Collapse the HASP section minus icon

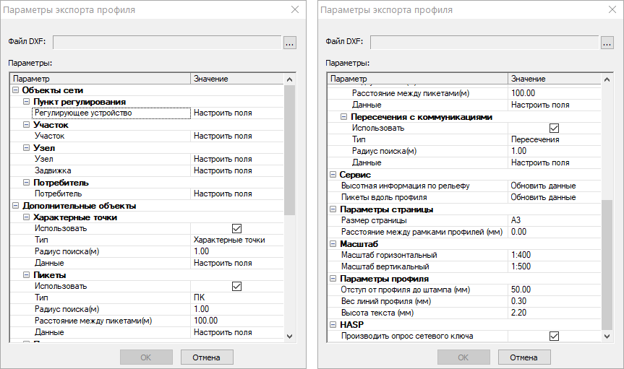point(333,324)
